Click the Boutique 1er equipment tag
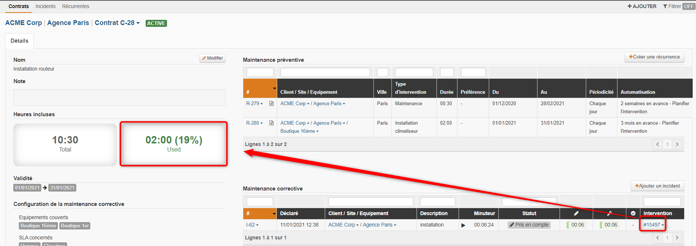Screen dimensions: 696x246 tap(75, 226)
